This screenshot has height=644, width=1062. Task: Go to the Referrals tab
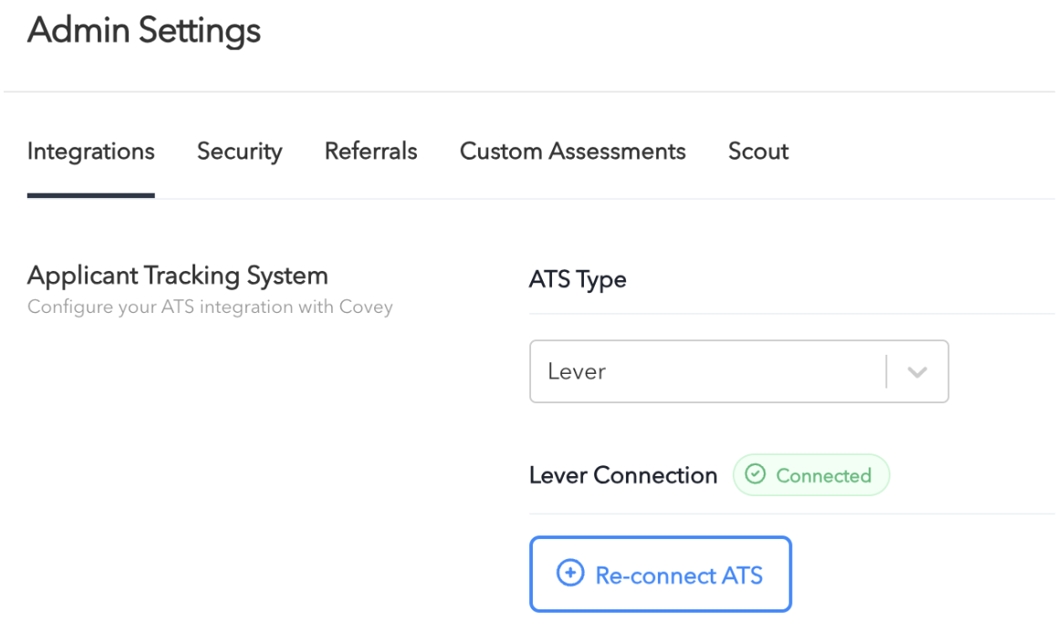[x=370, y=151]
